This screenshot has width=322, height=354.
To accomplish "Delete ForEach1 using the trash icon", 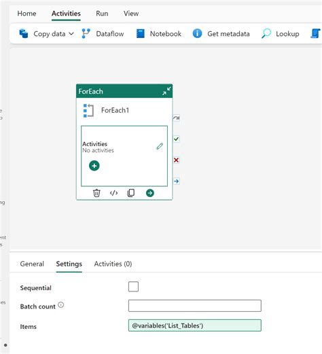I will point(96,193).
